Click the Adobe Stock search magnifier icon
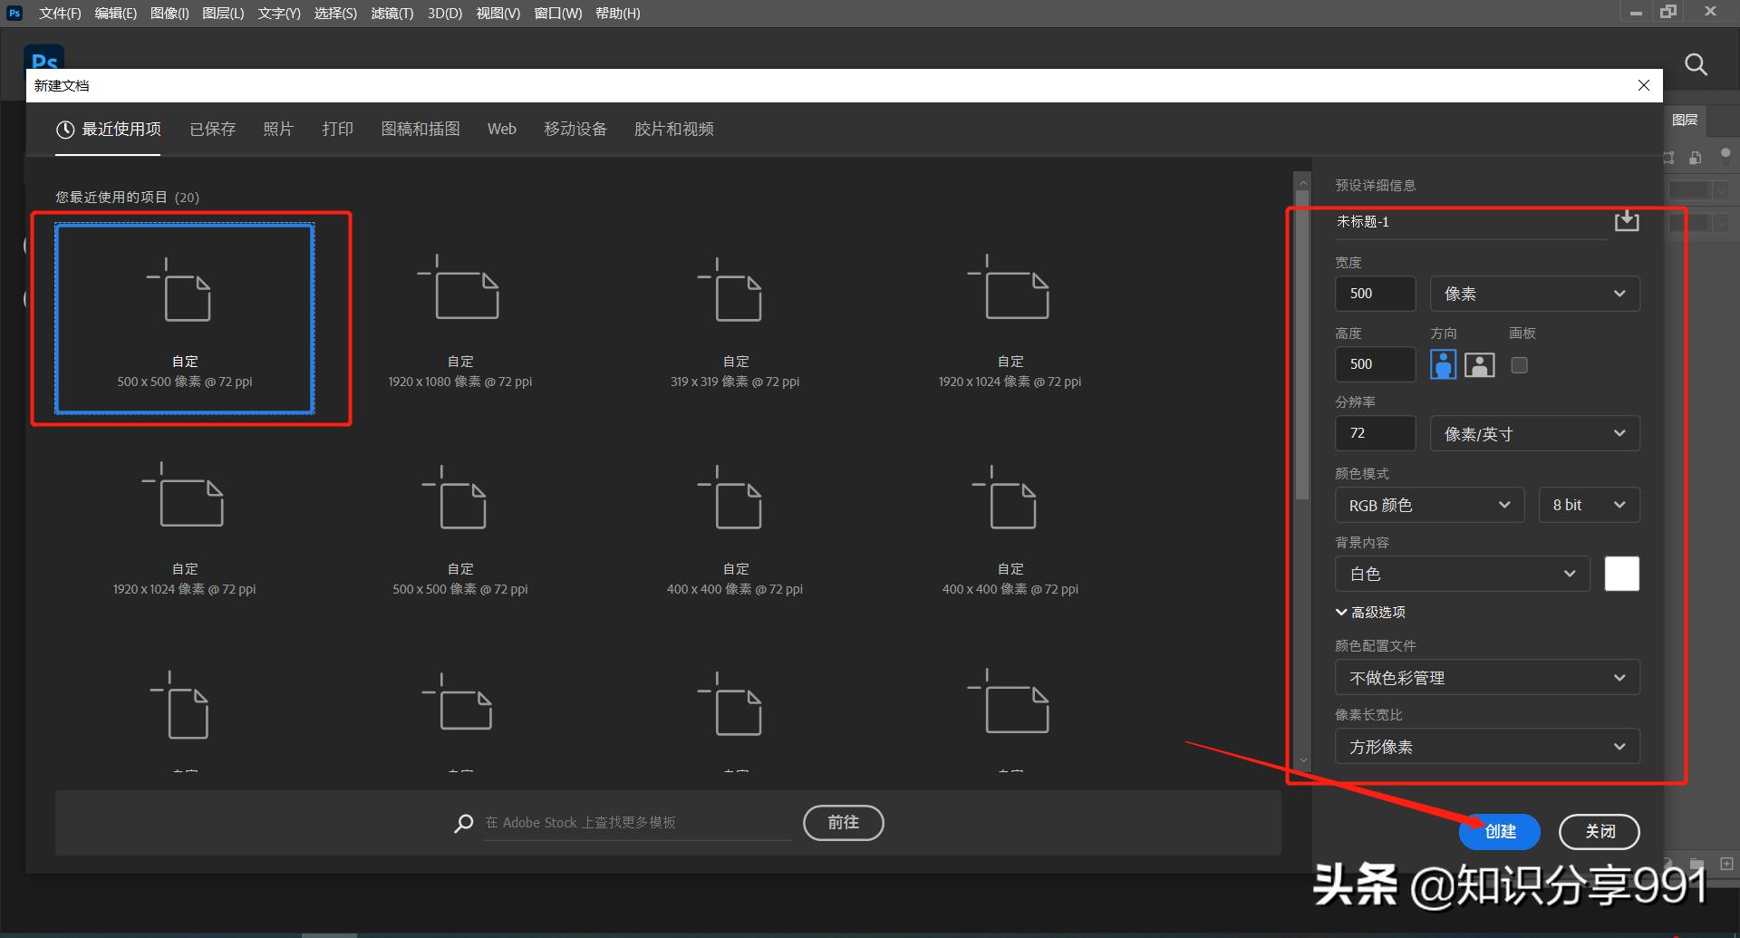The width and height of the screenshot is (1740, 938). [x=463, y=823]
